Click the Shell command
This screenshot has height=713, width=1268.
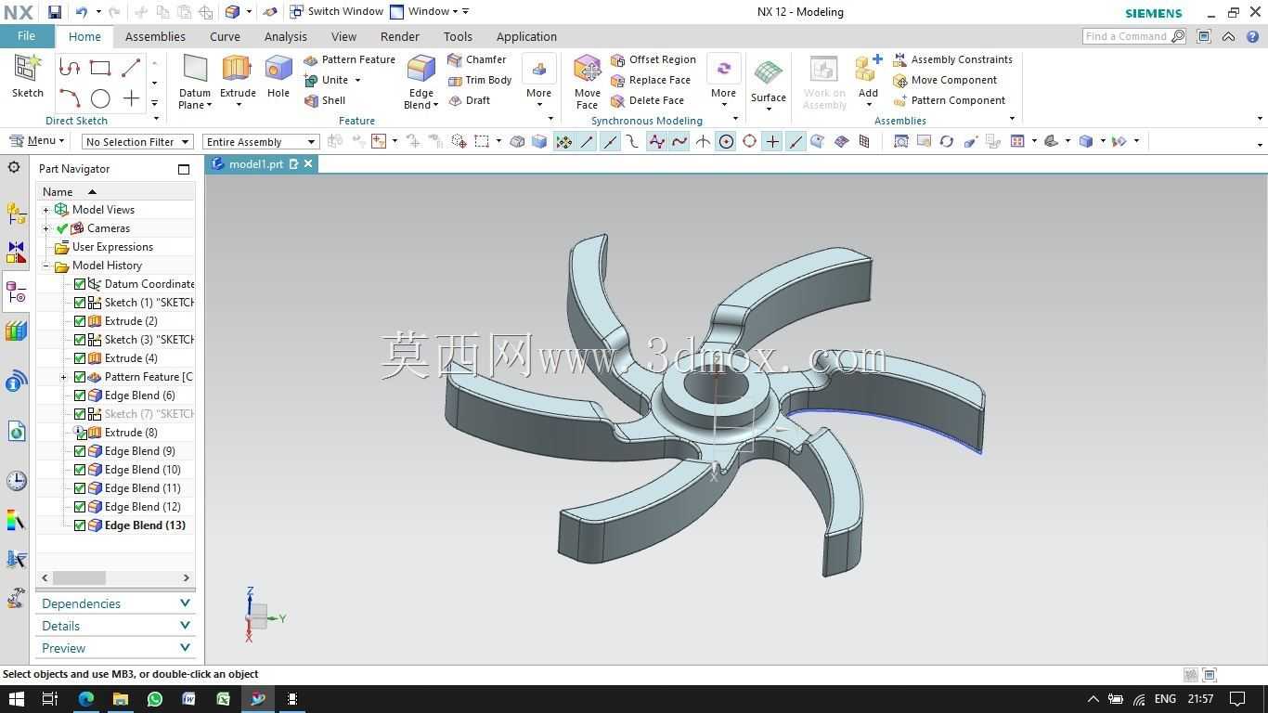pyautogui.click(x=325, y=100)
